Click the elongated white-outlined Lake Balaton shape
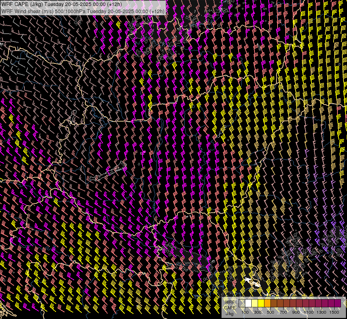This screenshot has height=319, width=347. (108, 171)
